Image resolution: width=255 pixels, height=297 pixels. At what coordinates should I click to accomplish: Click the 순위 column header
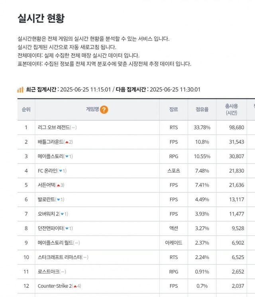point(26,110)
